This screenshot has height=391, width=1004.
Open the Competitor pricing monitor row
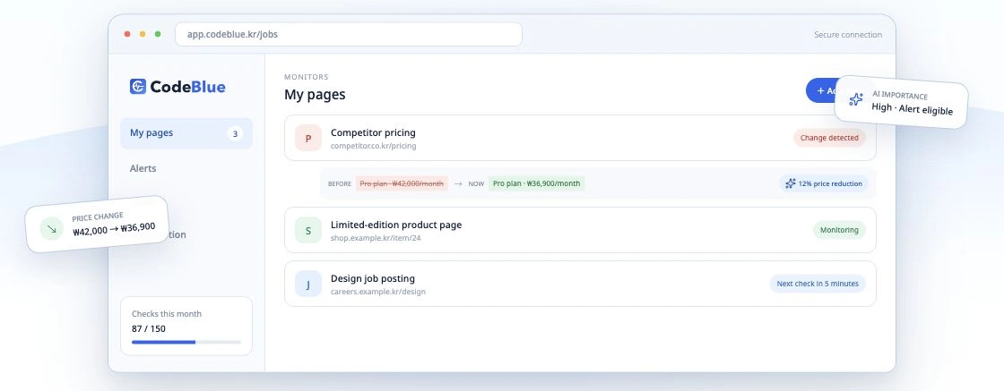point(580,138)
